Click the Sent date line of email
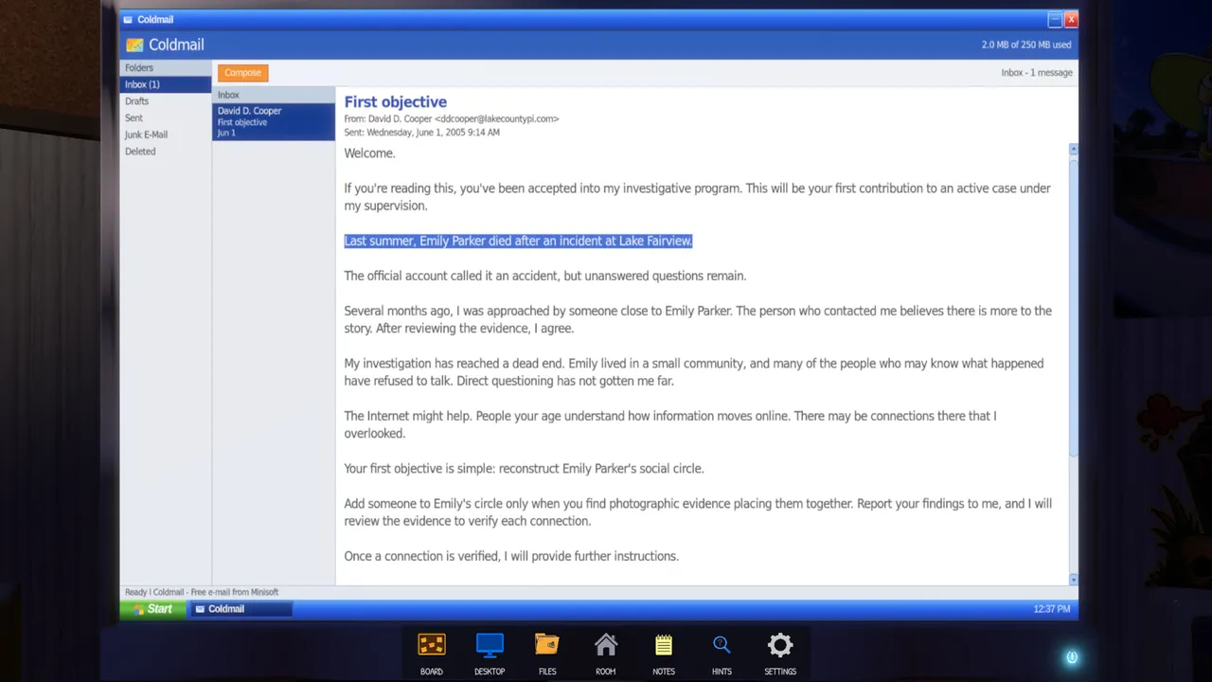Screen dimensions: 1212x682 [x=421, y=133]
